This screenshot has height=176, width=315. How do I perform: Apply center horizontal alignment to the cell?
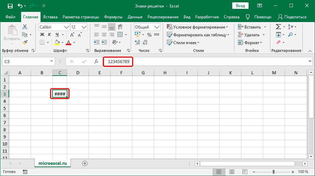click(x=104, y=35)
